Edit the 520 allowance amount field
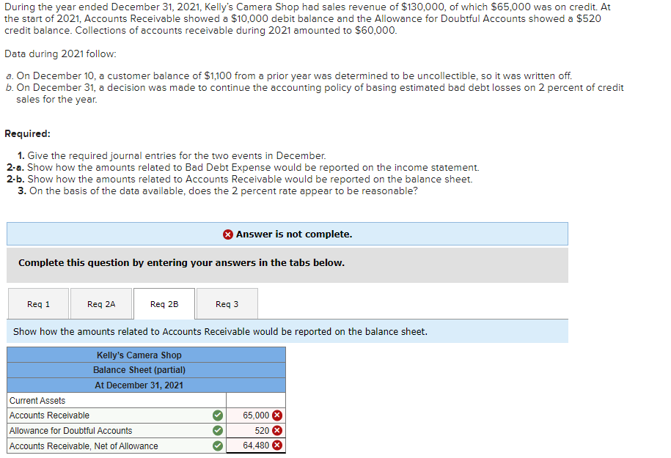The image size is (671, 458). [255, 430]
